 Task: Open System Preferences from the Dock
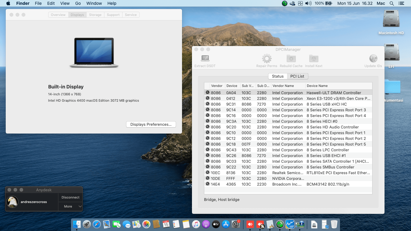pyautogui.click(x=236, y=224)
